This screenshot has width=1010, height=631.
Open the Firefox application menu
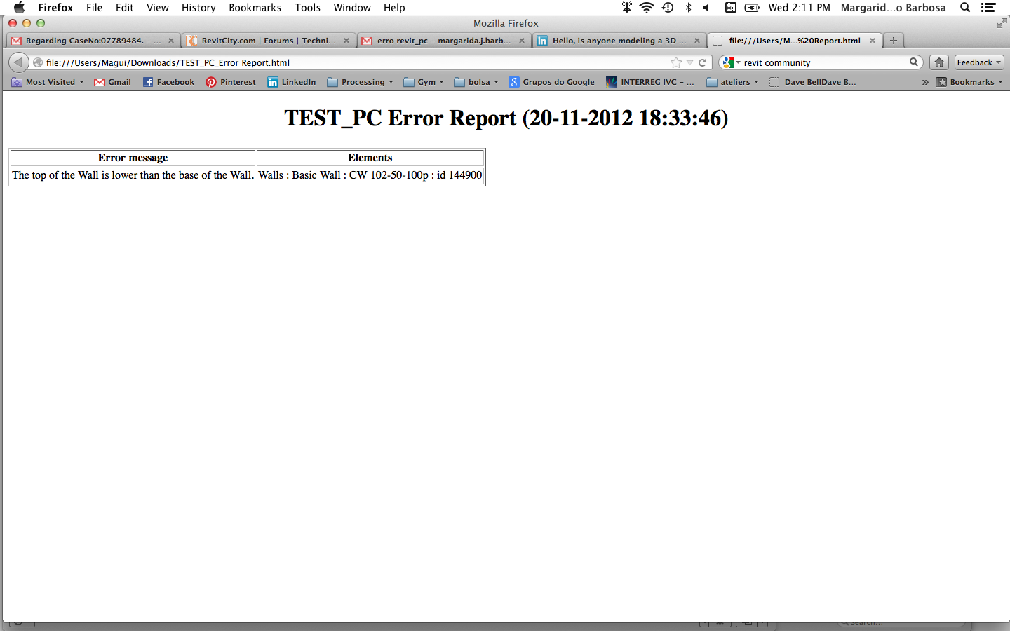point(55,8)
